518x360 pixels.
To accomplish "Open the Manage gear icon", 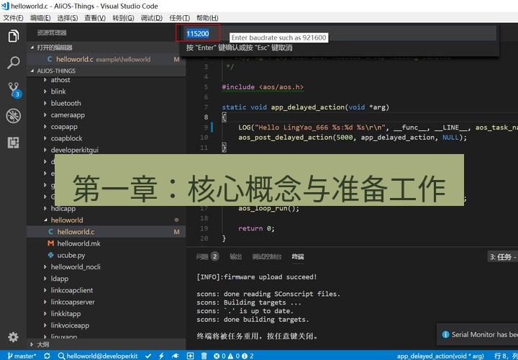I will pos(13,337).
